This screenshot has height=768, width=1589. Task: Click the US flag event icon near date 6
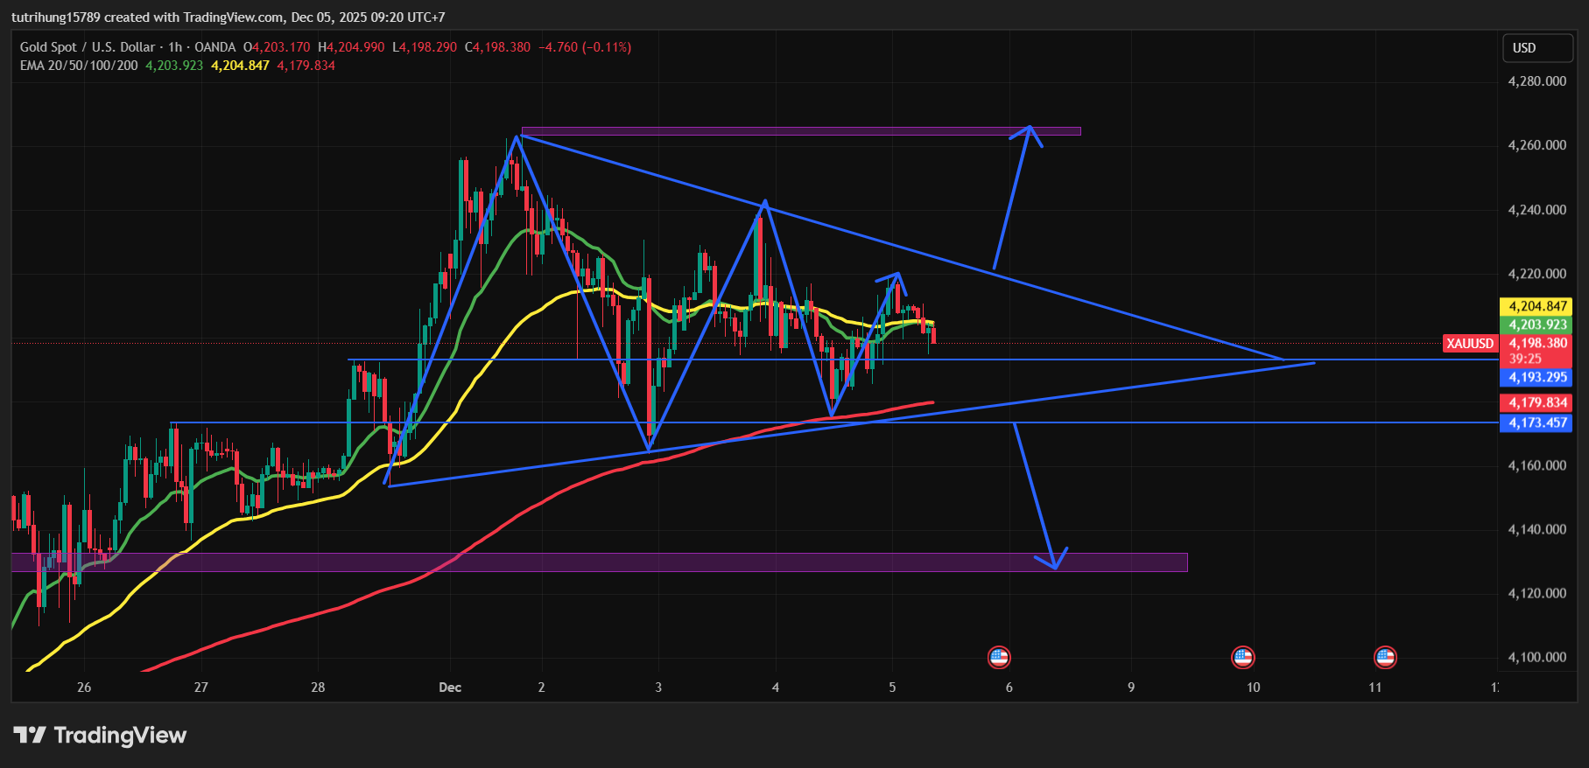point(999,657)
